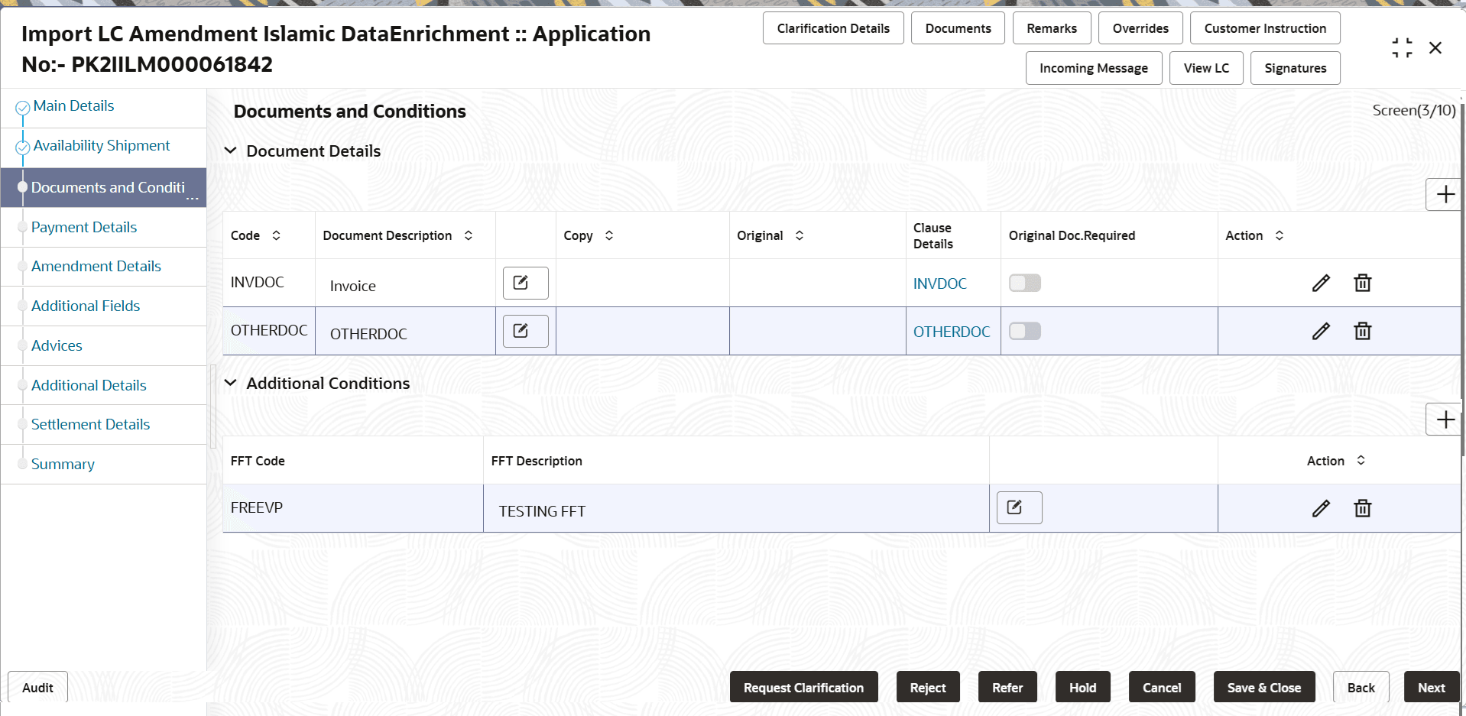
Task: Open the Summary section
Action: [63, 464]
